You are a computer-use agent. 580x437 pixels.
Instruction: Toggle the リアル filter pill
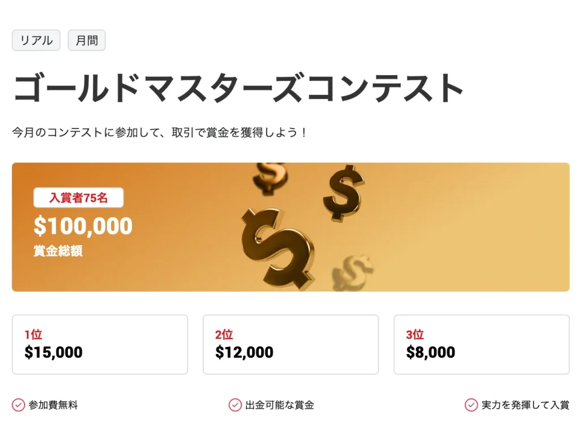[x=36, y=40]
